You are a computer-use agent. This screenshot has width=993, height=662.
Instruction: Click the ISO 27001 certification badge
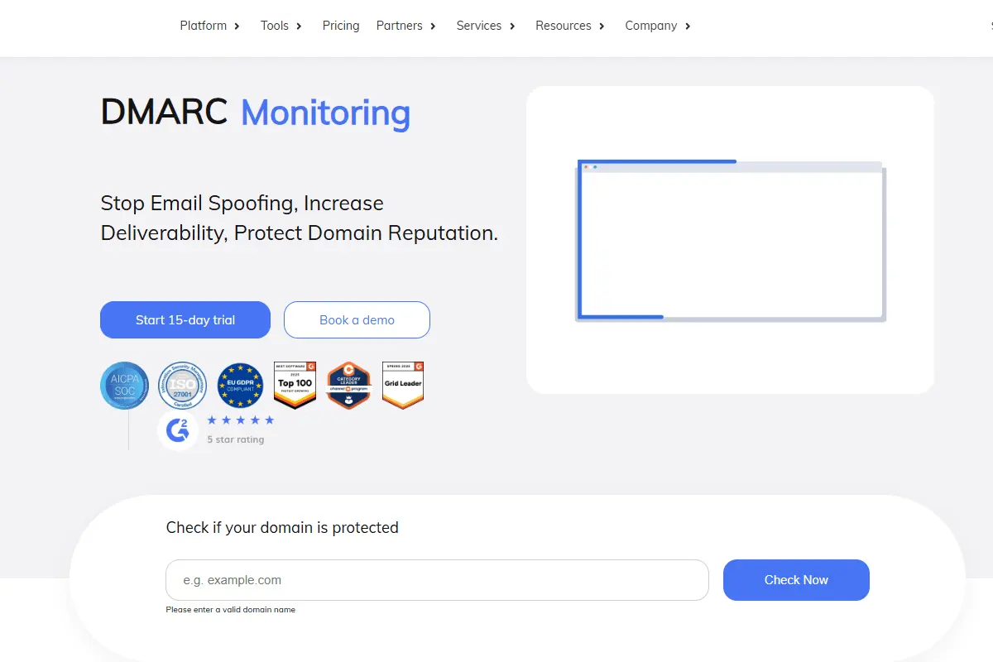click(x=182, y=386)
